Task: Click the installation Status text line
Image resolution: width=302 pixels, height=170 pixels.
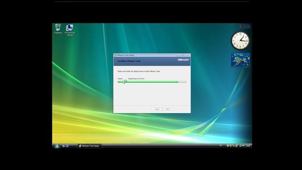Action: coord(131,79)
